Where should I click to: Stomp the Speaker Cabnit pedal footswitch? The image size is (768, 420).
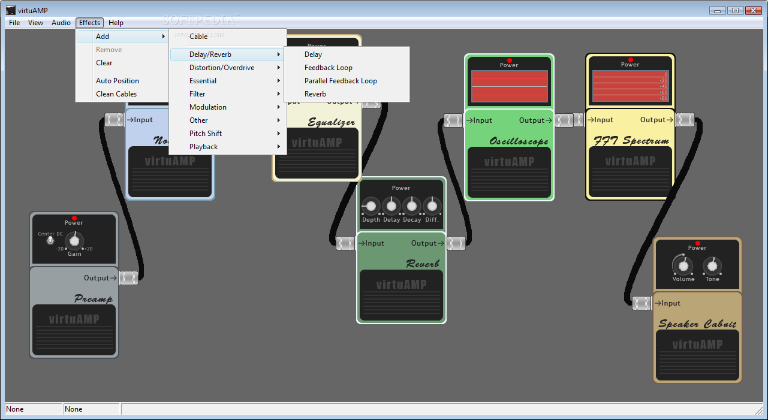(697, 355)
